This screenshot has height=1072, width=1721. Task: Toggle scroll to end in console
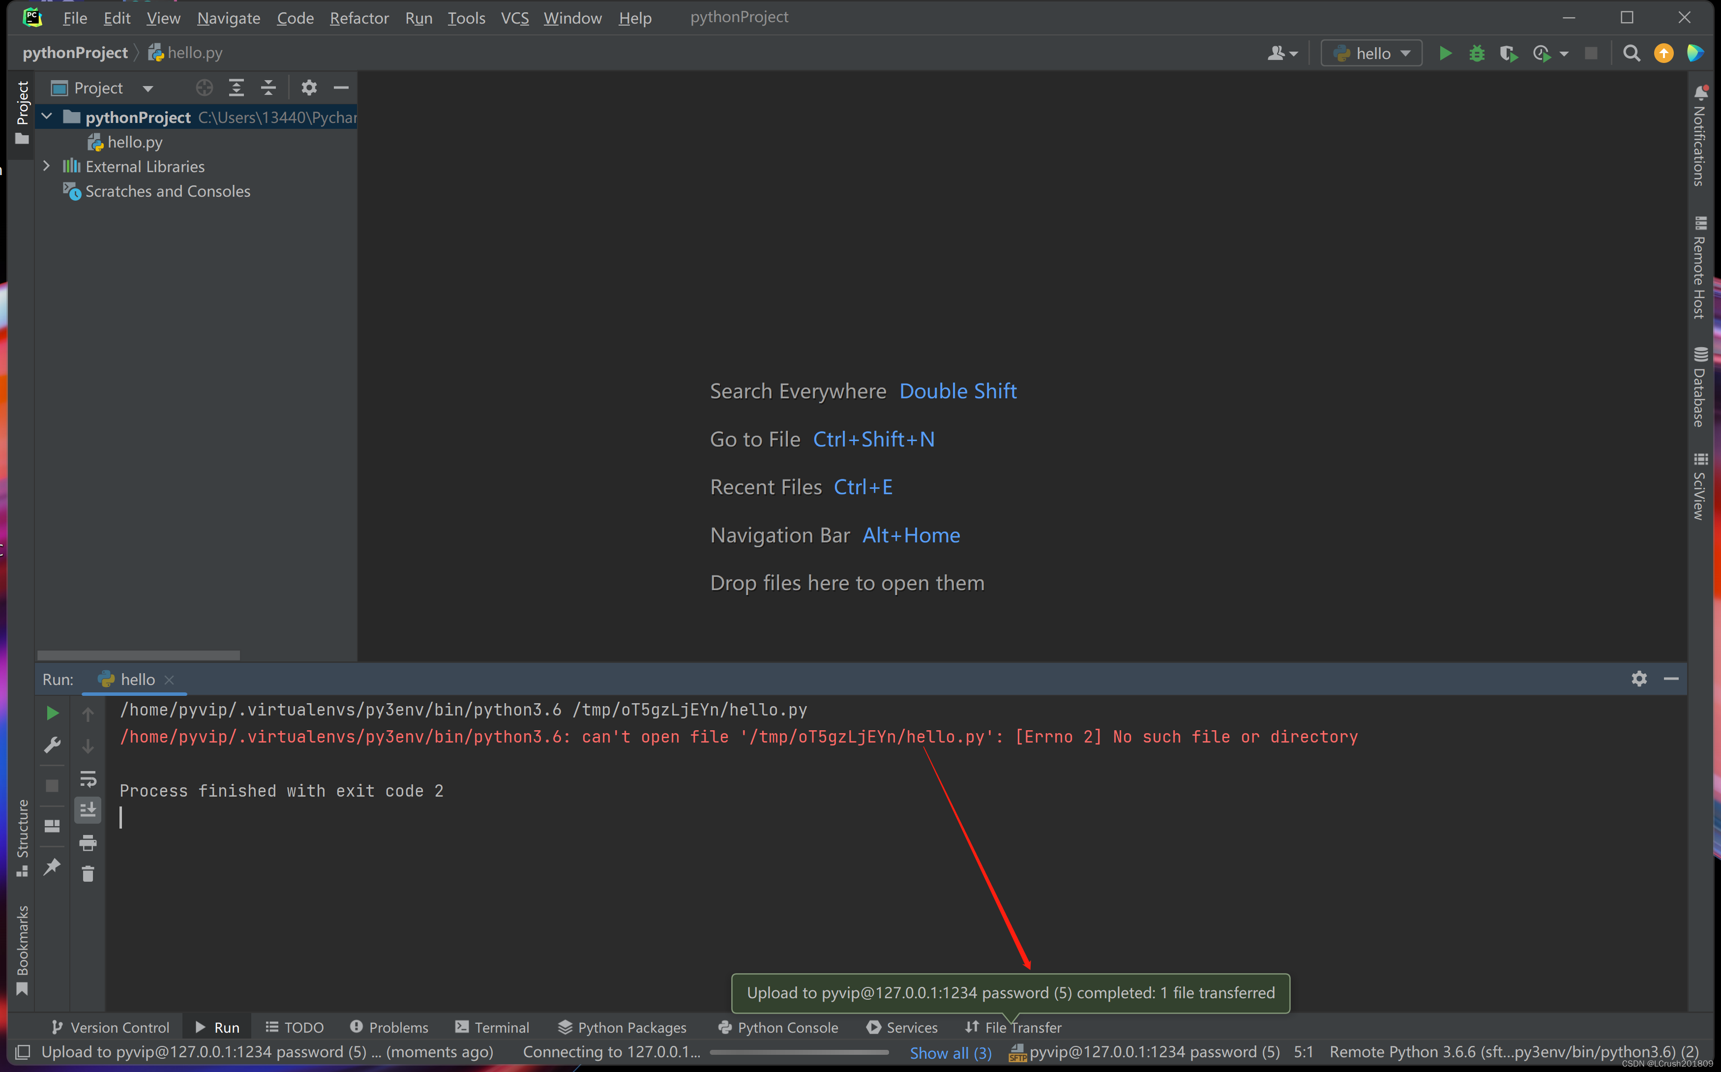[88, 810]
